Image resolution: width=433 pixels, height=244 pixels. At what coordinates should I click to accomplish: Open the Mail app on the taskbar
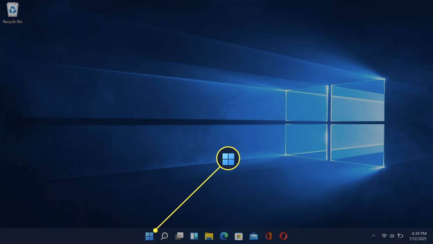tap(254, 236)
